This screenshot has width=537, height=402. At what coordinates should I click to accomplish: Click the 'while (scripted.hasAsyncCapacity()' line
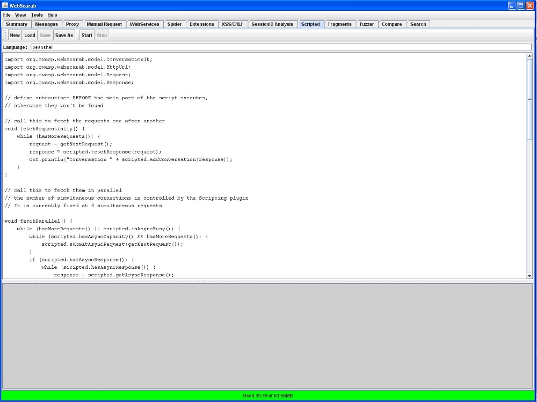(119, 237)
